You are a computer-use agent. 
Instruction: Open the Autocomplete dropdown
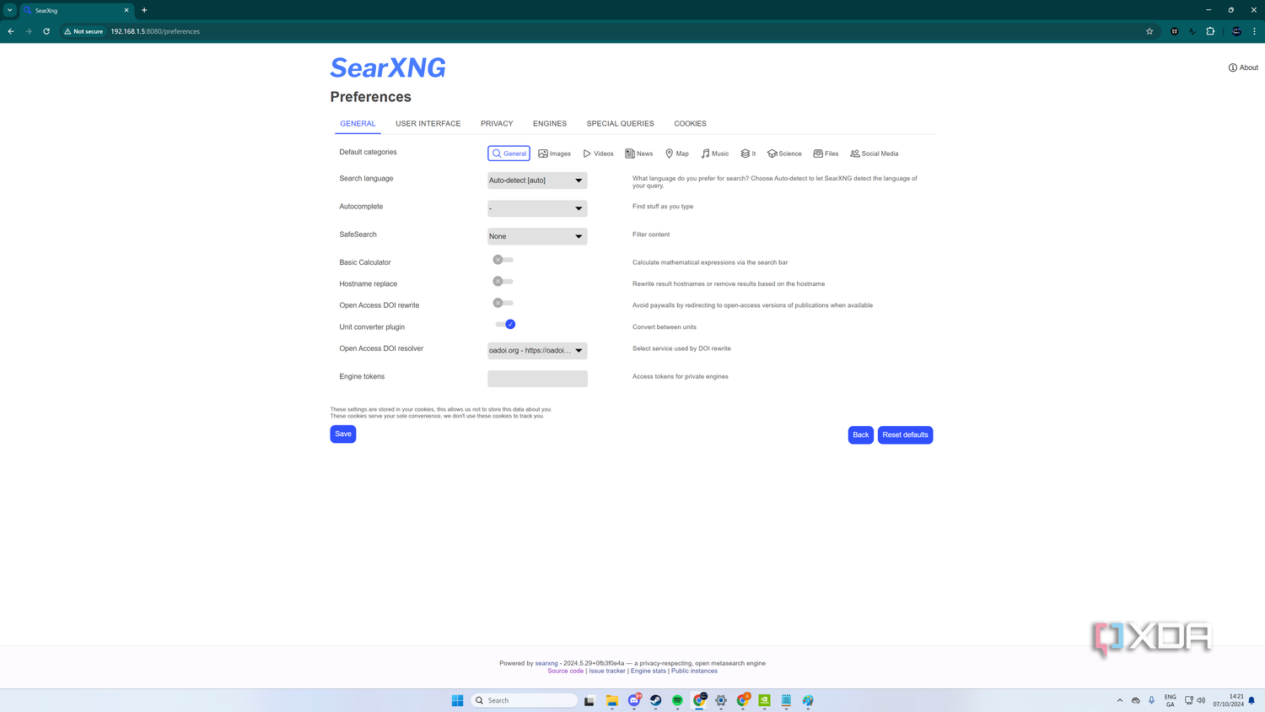point(537,208)
